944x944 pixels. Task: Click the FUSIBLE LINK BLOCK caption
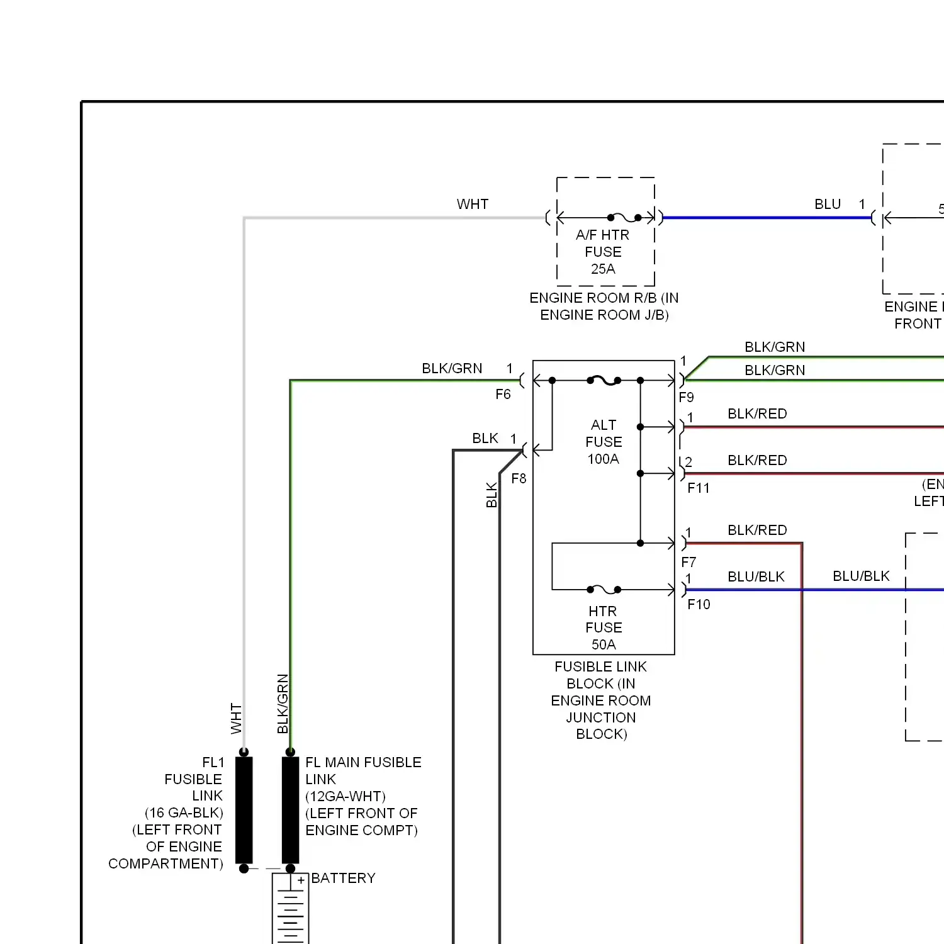pyautogui.click(x=601, y=700)
